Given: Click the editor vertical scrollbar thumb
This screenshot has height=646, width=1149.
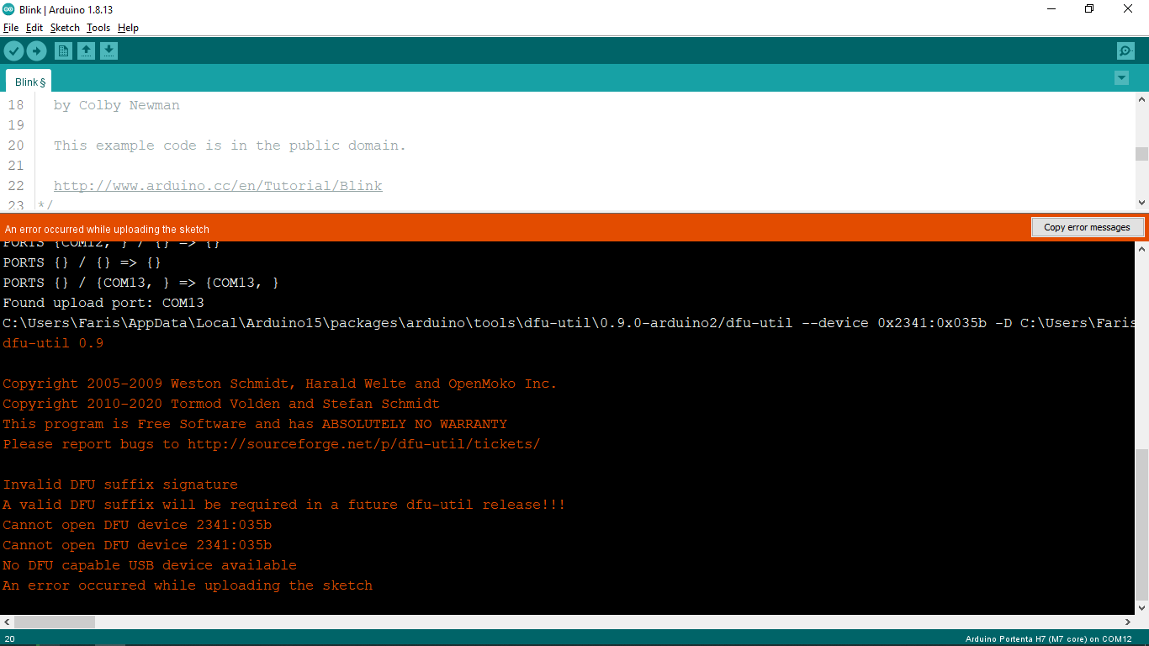Looking at the screenshot, I should coord(1141,154).
